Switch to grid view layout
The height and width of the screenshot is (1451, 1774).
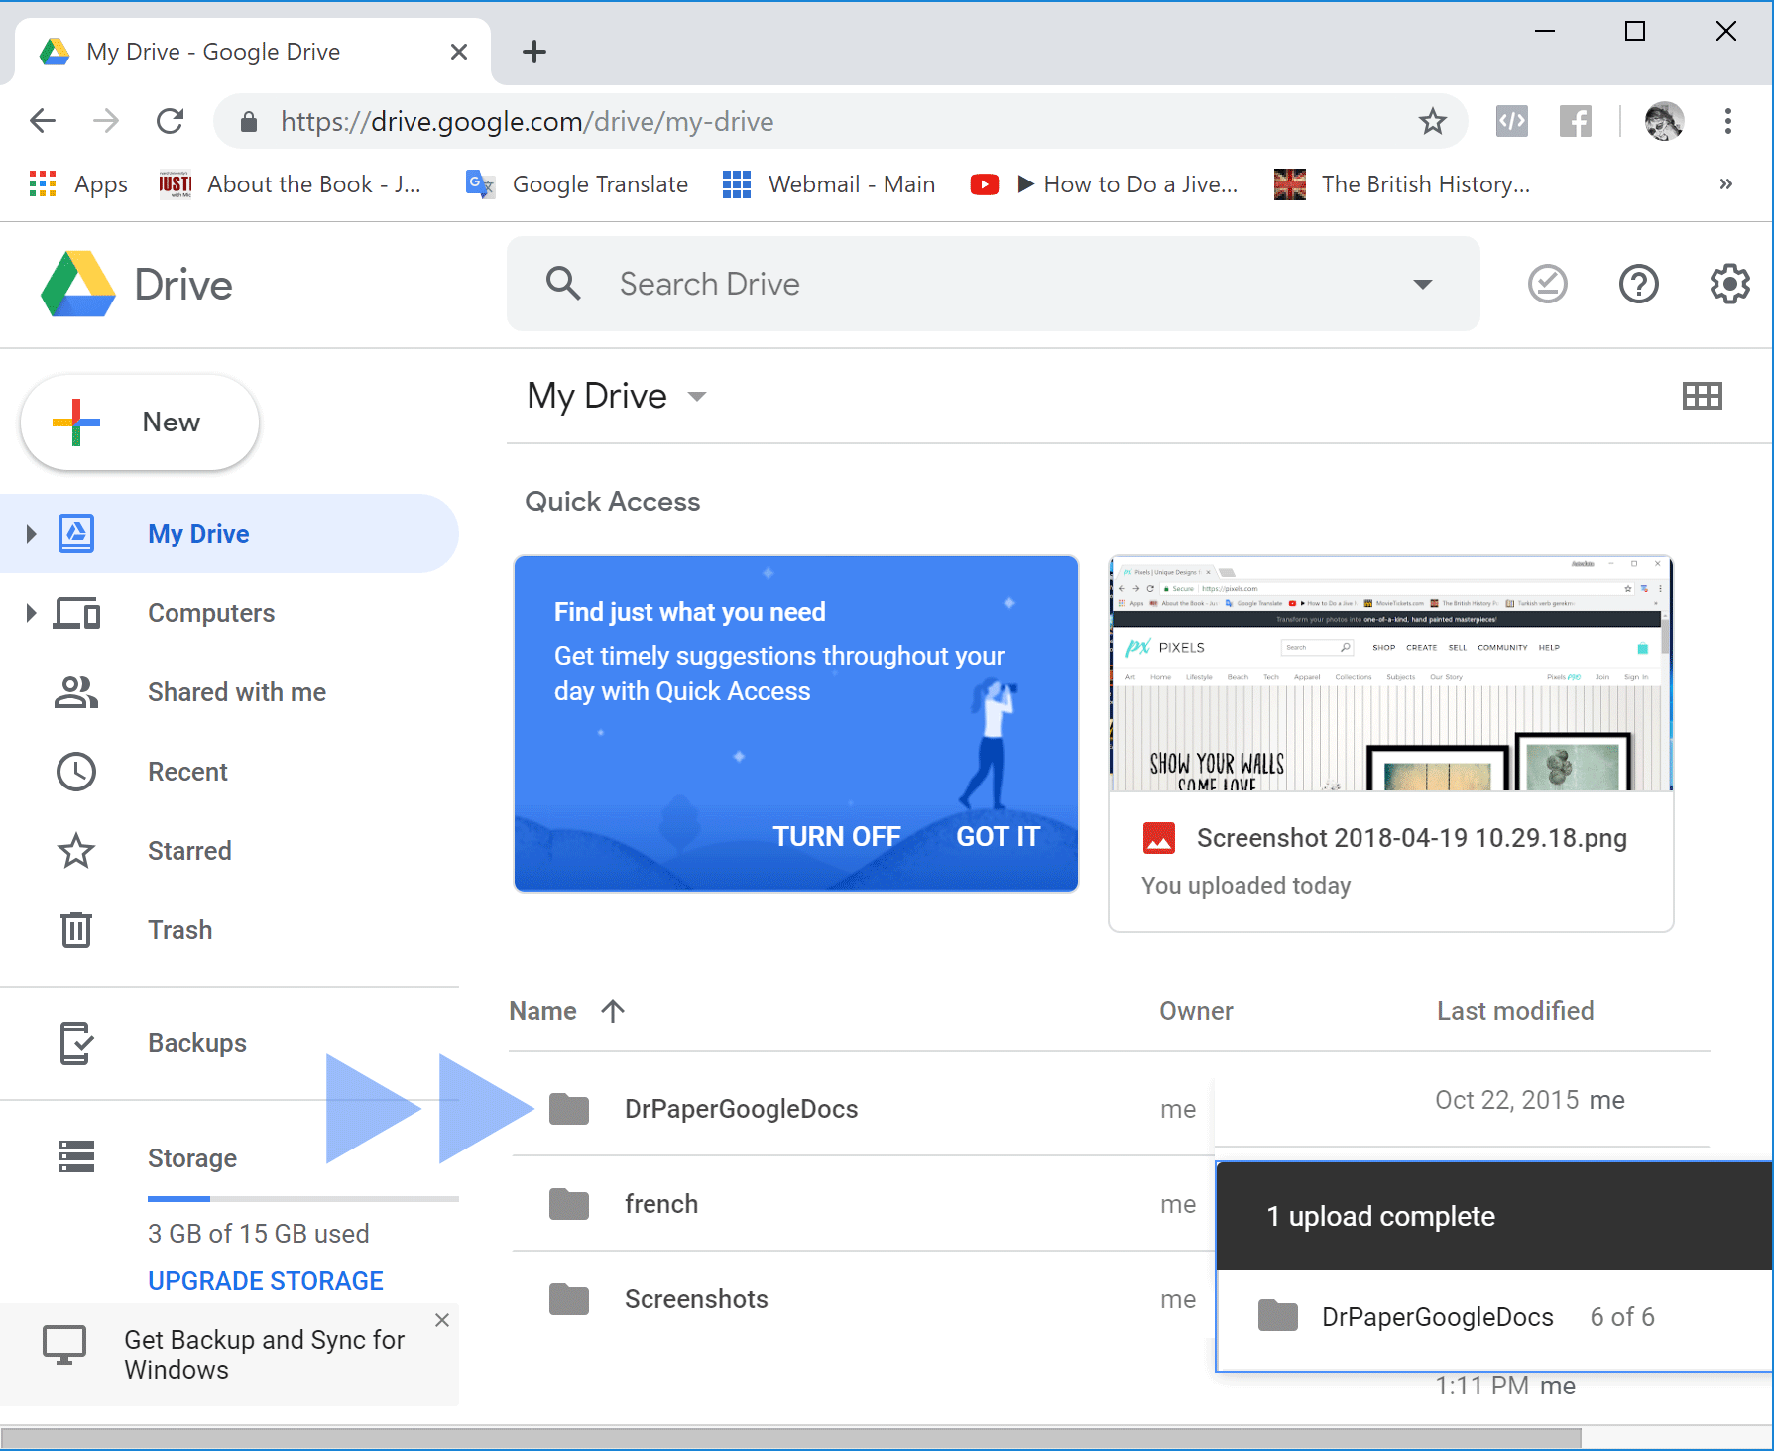[x=1702, y=397]
